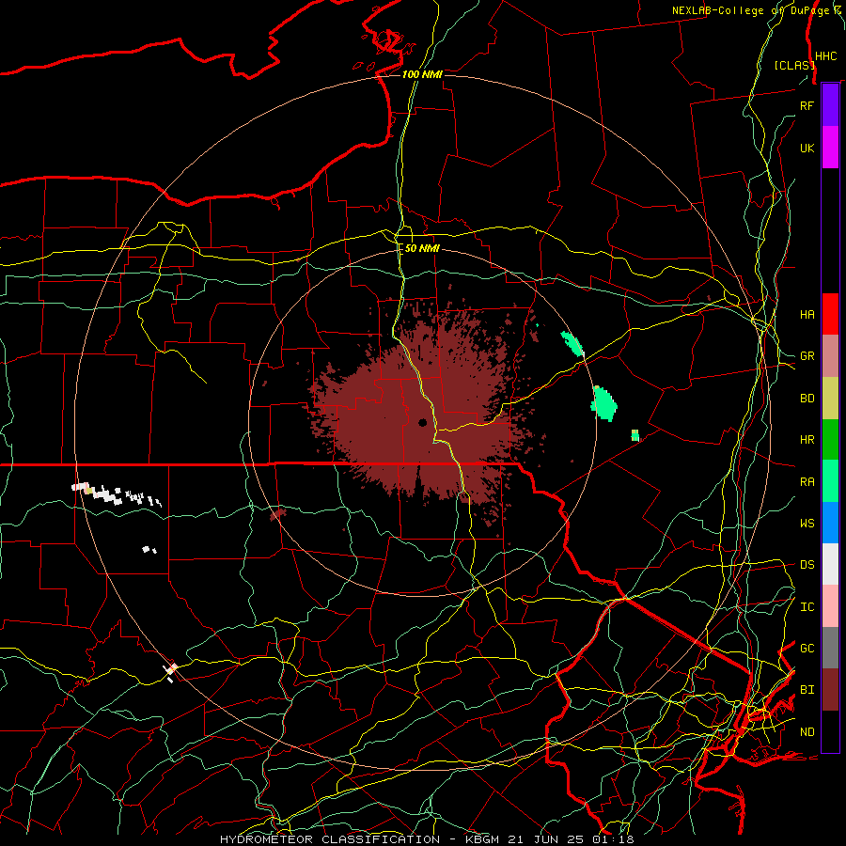Click the RA light green legend block
846x846 pixels.
(x=830, y=481)
